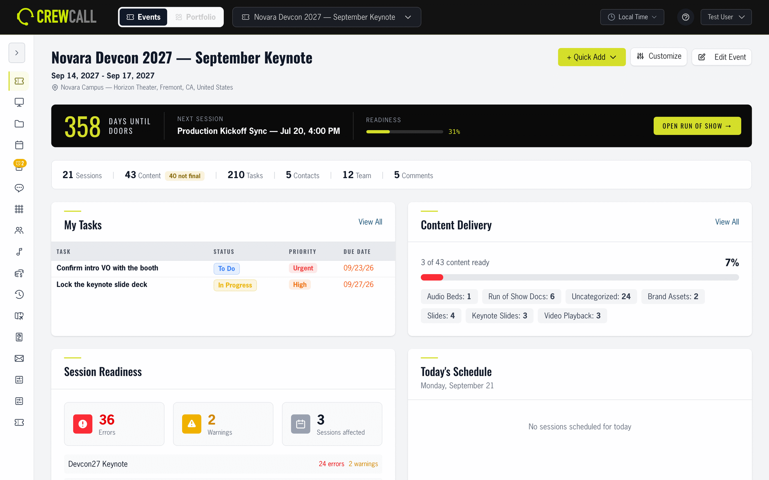
Task: Switch to the Events tab
Action: tap(143, 17)
